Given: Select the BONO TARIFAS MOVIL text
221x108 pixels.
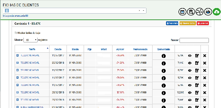Looking at the screenshot, I should 32,107.
